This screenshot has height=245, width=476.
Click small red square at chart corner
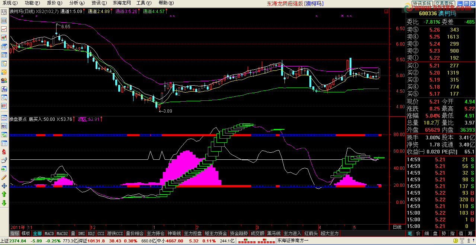coord(386,11)
